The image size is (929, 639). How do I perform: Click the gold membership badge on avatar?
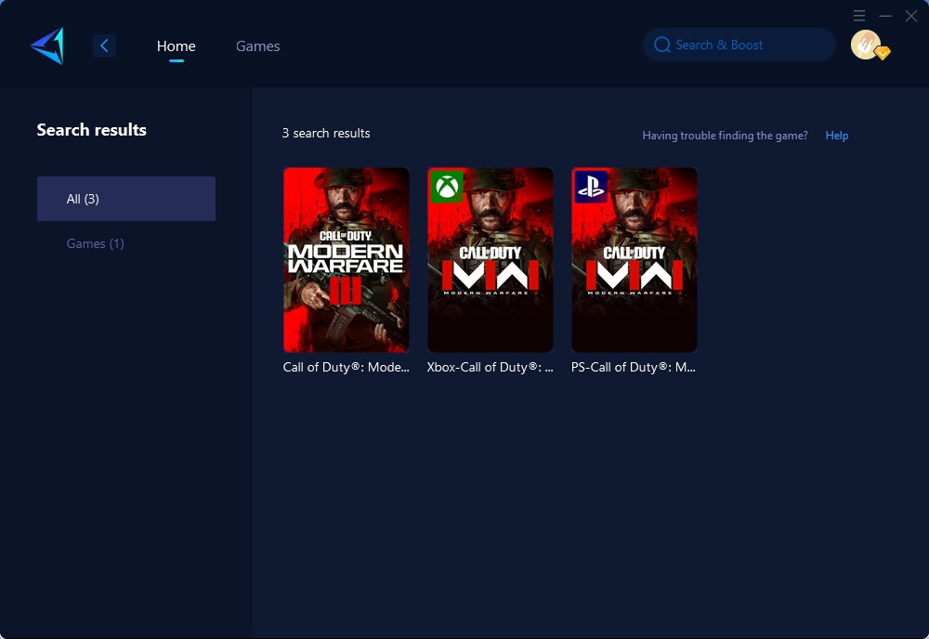pos(883,53)
